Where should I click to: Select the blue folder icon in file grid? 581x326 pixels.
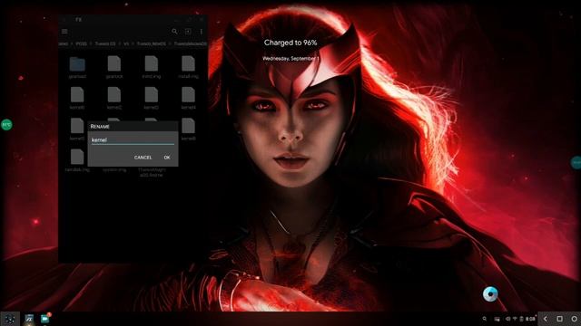click(x=77, y=64)
